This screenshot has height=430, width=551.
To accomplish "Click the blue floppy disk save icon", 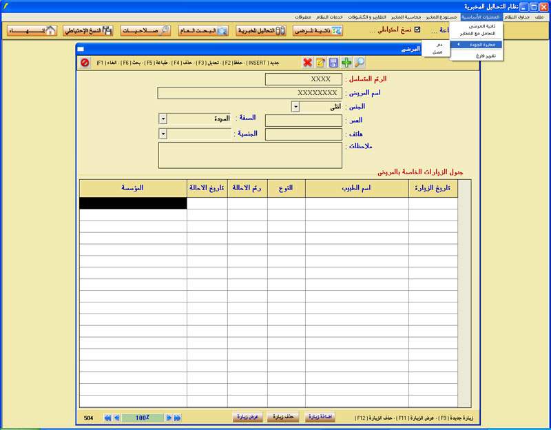I will click(x=333, y=63).
